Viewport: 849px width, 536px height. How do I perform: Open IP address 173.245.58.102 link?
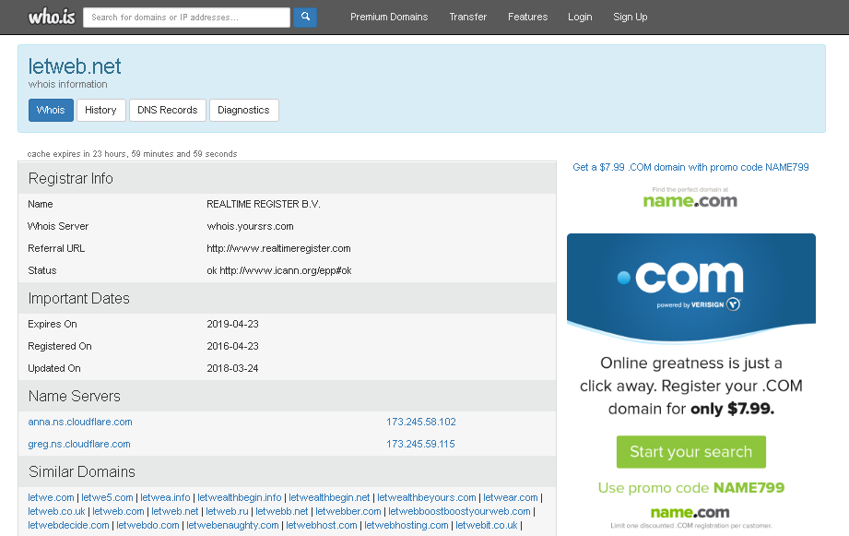(420, 422)
